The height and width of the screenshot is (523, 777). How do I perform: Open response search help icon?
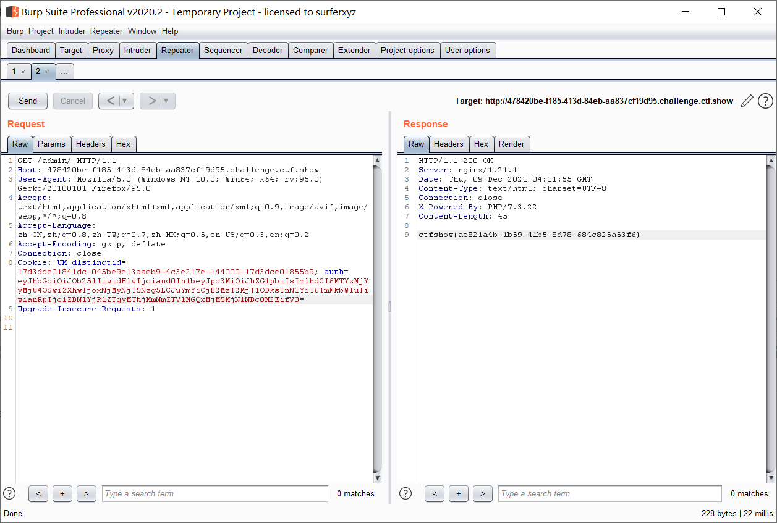(x=405, y=493)
